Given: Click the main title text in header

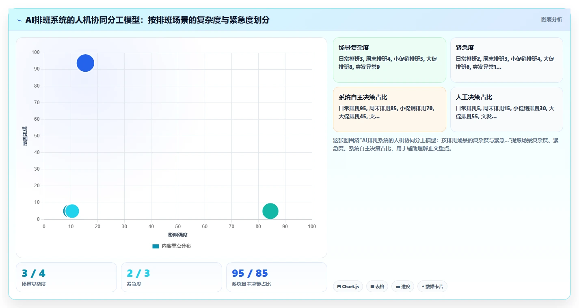Looking at the screenshot, I should (147, 20).
